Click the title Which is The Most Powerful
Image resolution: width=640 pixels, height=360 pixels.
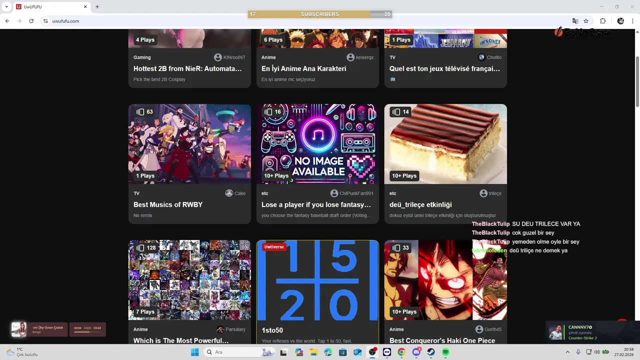click(x=181, y=340)
